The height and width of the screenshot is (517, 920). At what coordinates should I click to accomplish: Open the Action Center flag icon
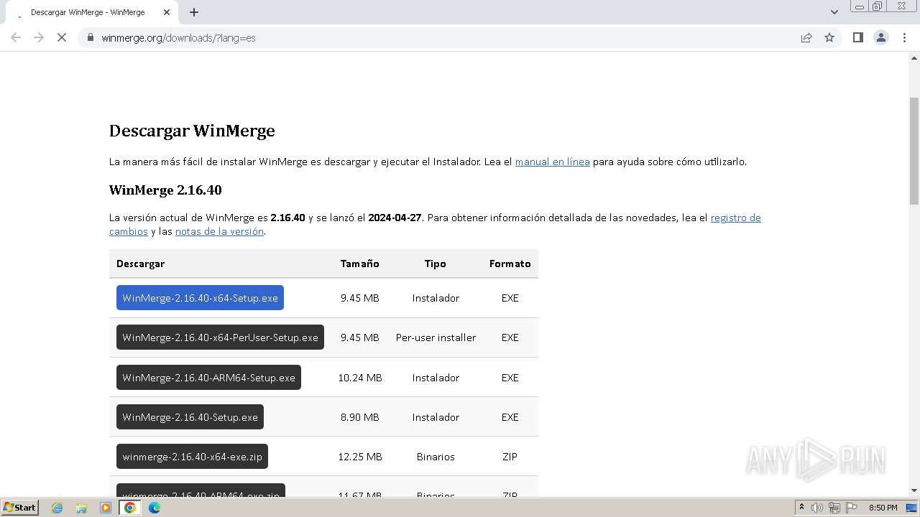(852, 508)
